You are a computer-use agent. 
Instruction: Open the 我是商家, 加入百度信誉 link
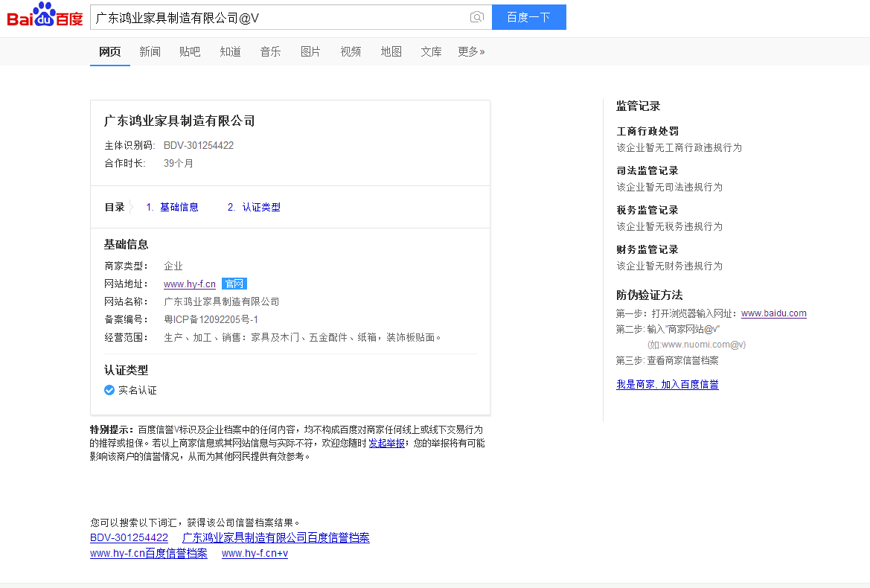(x=667, y=384)
